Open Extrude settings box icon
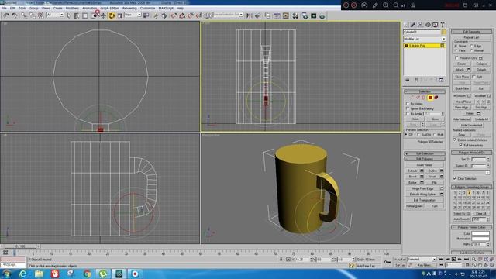Viewport: 496px width, 279px height. (422, 170)
